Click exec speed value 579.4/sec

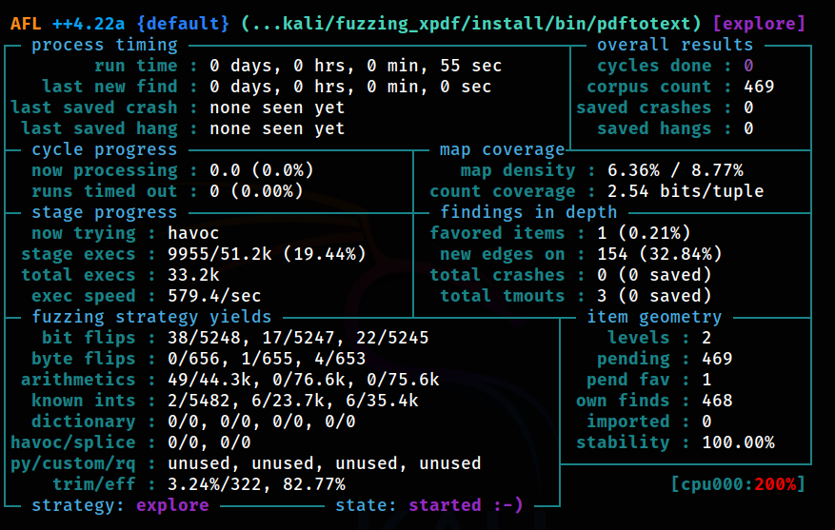click(x=214, y=296)
